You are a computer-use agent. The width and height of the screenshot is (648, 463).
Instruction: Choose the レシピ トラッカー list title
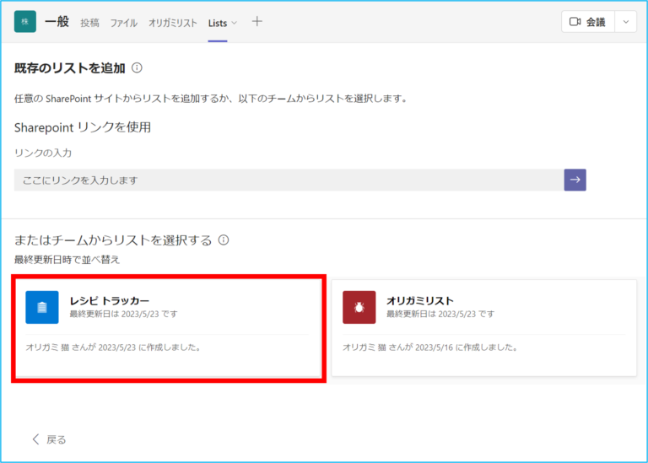pyautogui.click(x=110, y=300)
